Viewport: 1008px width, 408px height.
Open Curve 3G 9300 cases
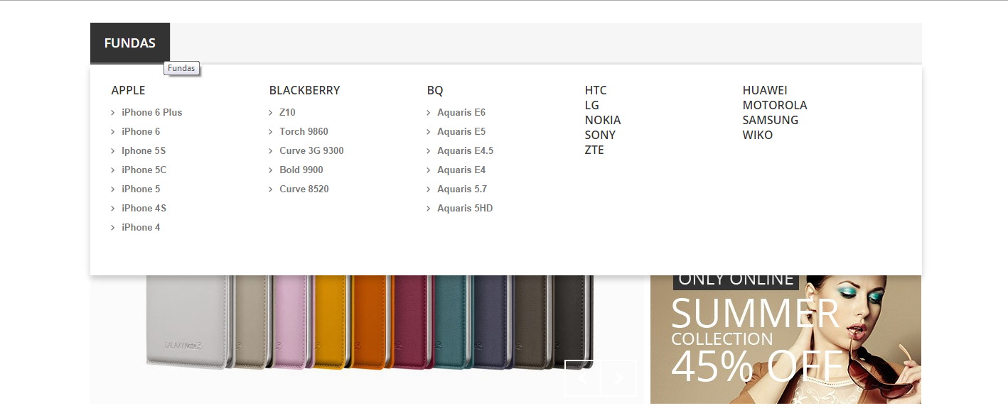pyautogui.click(x=311, y=150)
